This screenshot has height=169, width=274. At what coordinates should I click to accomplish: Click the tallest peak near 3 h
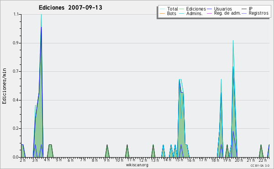tap(41, 15)
